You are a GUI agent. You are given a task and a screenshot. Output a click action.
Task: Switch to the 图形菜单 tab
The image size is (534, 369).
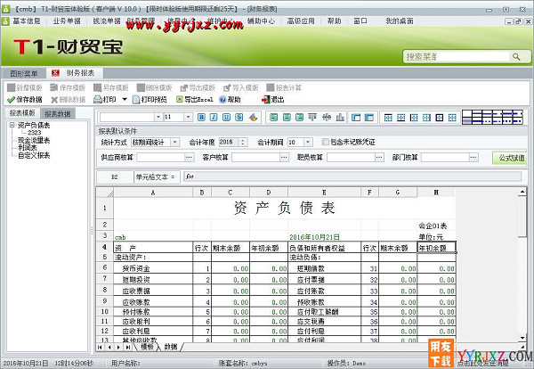point(23,73)
